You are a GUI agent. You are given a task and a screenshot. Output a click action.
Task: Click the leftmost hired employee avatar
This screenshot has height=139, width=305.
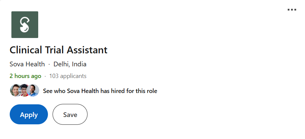point(16,90)
